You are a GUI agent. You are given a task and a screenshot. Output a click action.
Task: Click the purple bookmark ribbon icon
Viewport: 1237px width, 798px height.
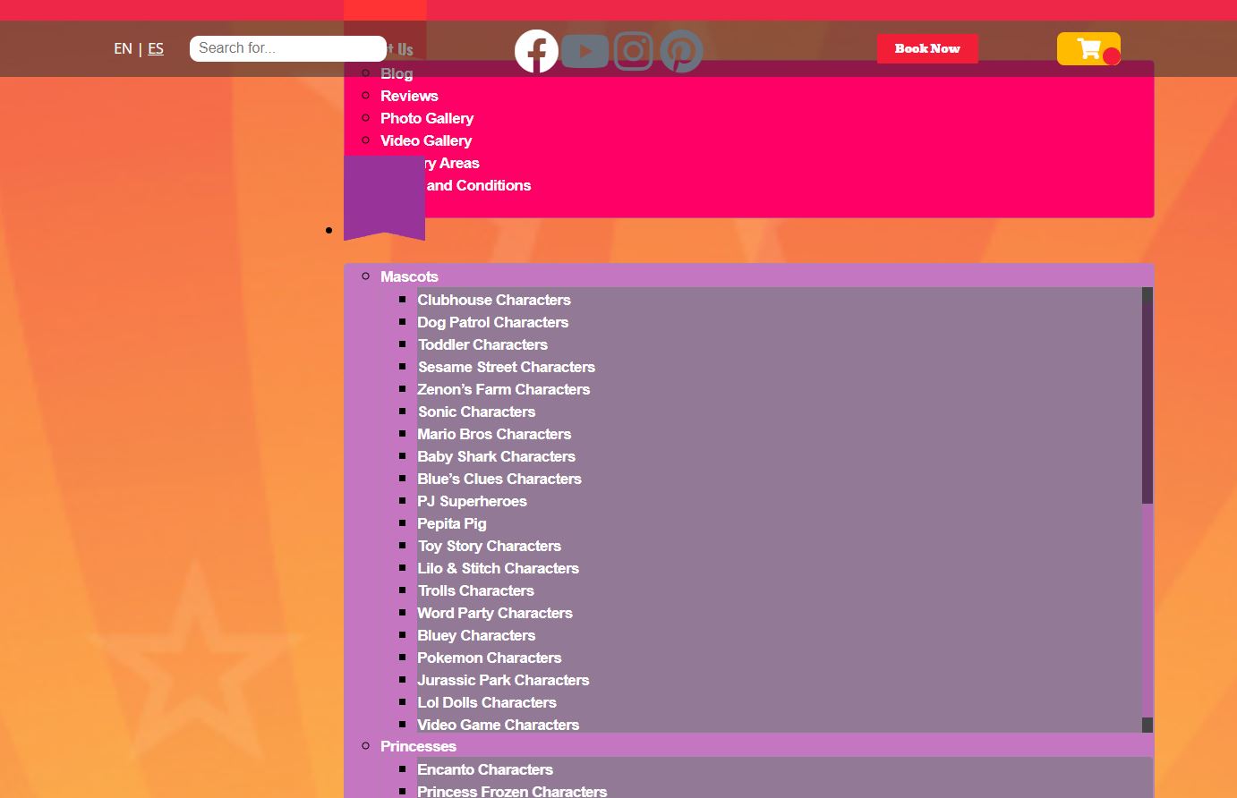pyautogui.click(x=384, y=197)
